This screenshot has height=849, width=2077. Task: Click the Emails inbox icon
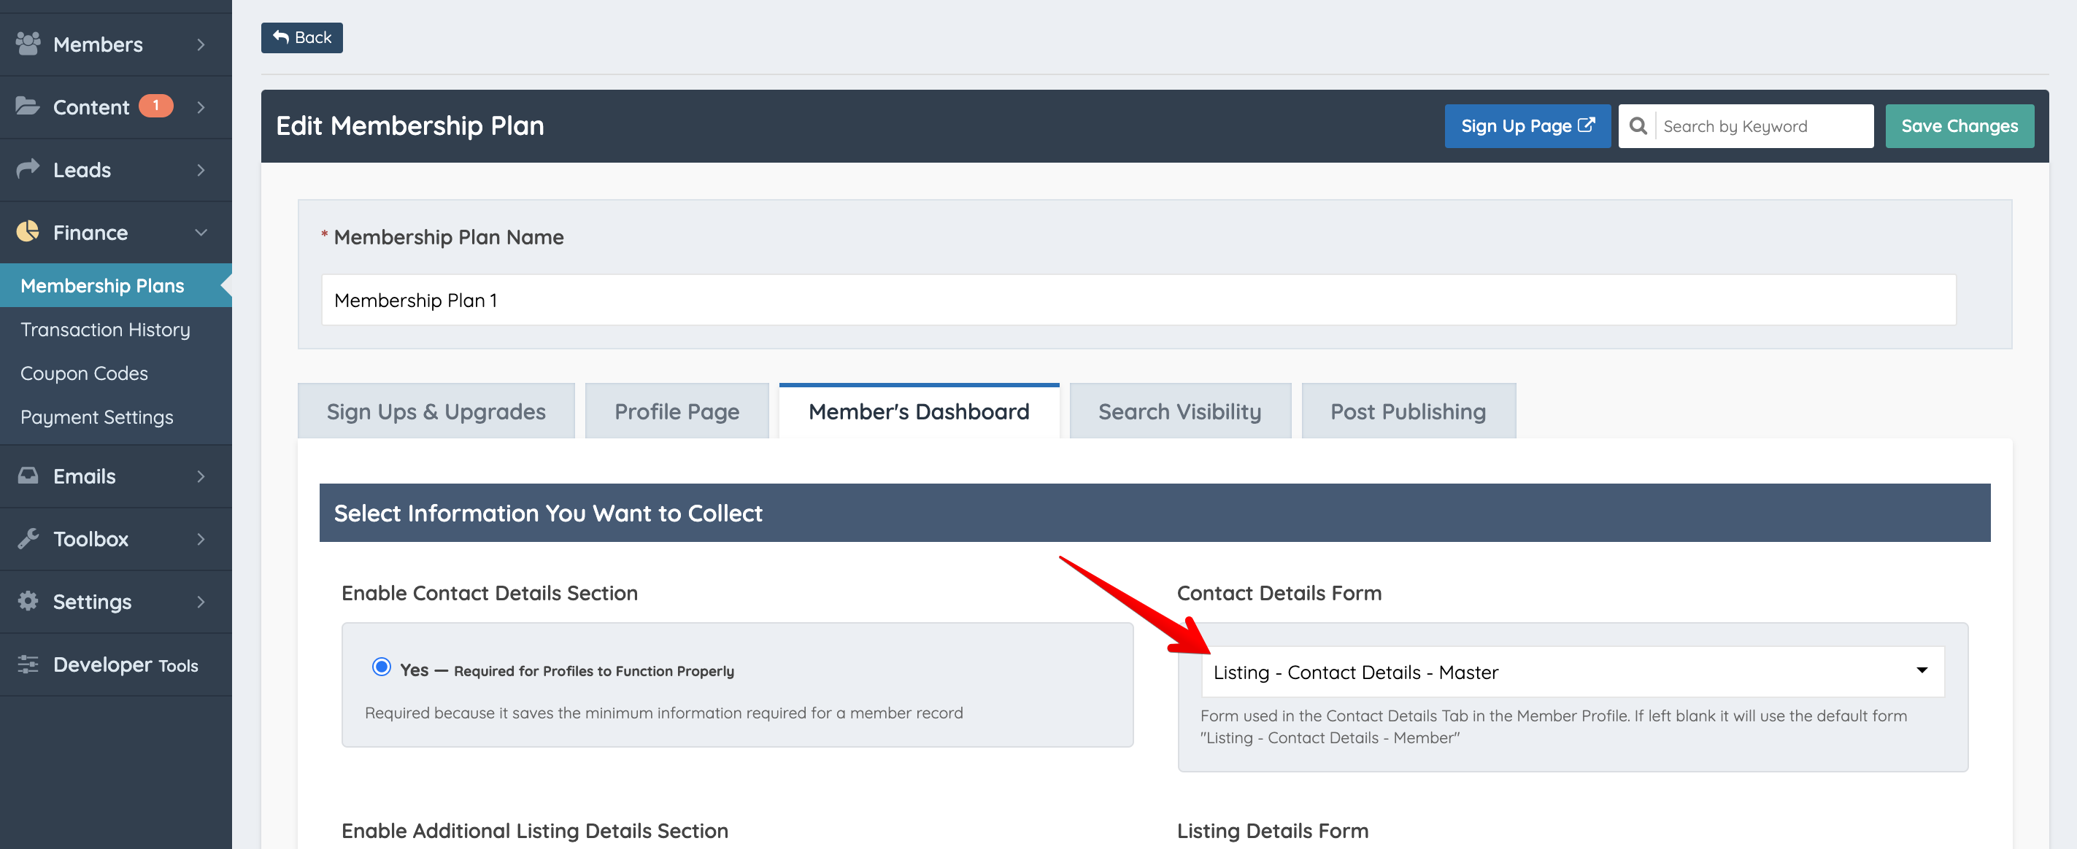click(x=28, y=476)
